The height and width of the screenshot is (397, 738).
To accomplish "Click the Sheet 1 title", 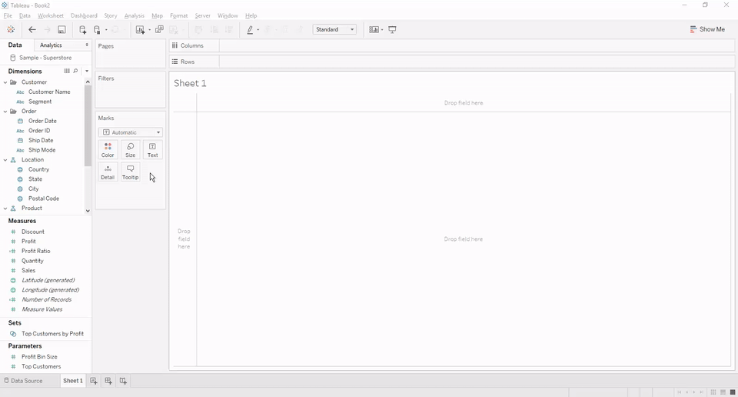I will (190, 83).
